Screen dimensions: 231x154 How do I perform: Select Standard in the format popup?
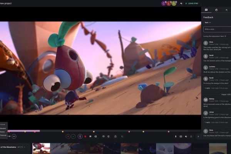pos(3,128)
